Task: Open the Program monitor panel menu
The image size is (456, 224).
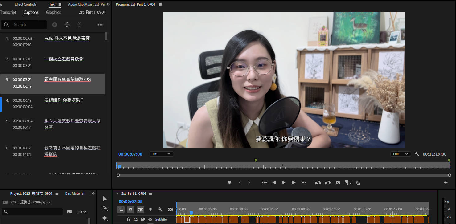Action: pyautogui.click(x=160, y=4)
